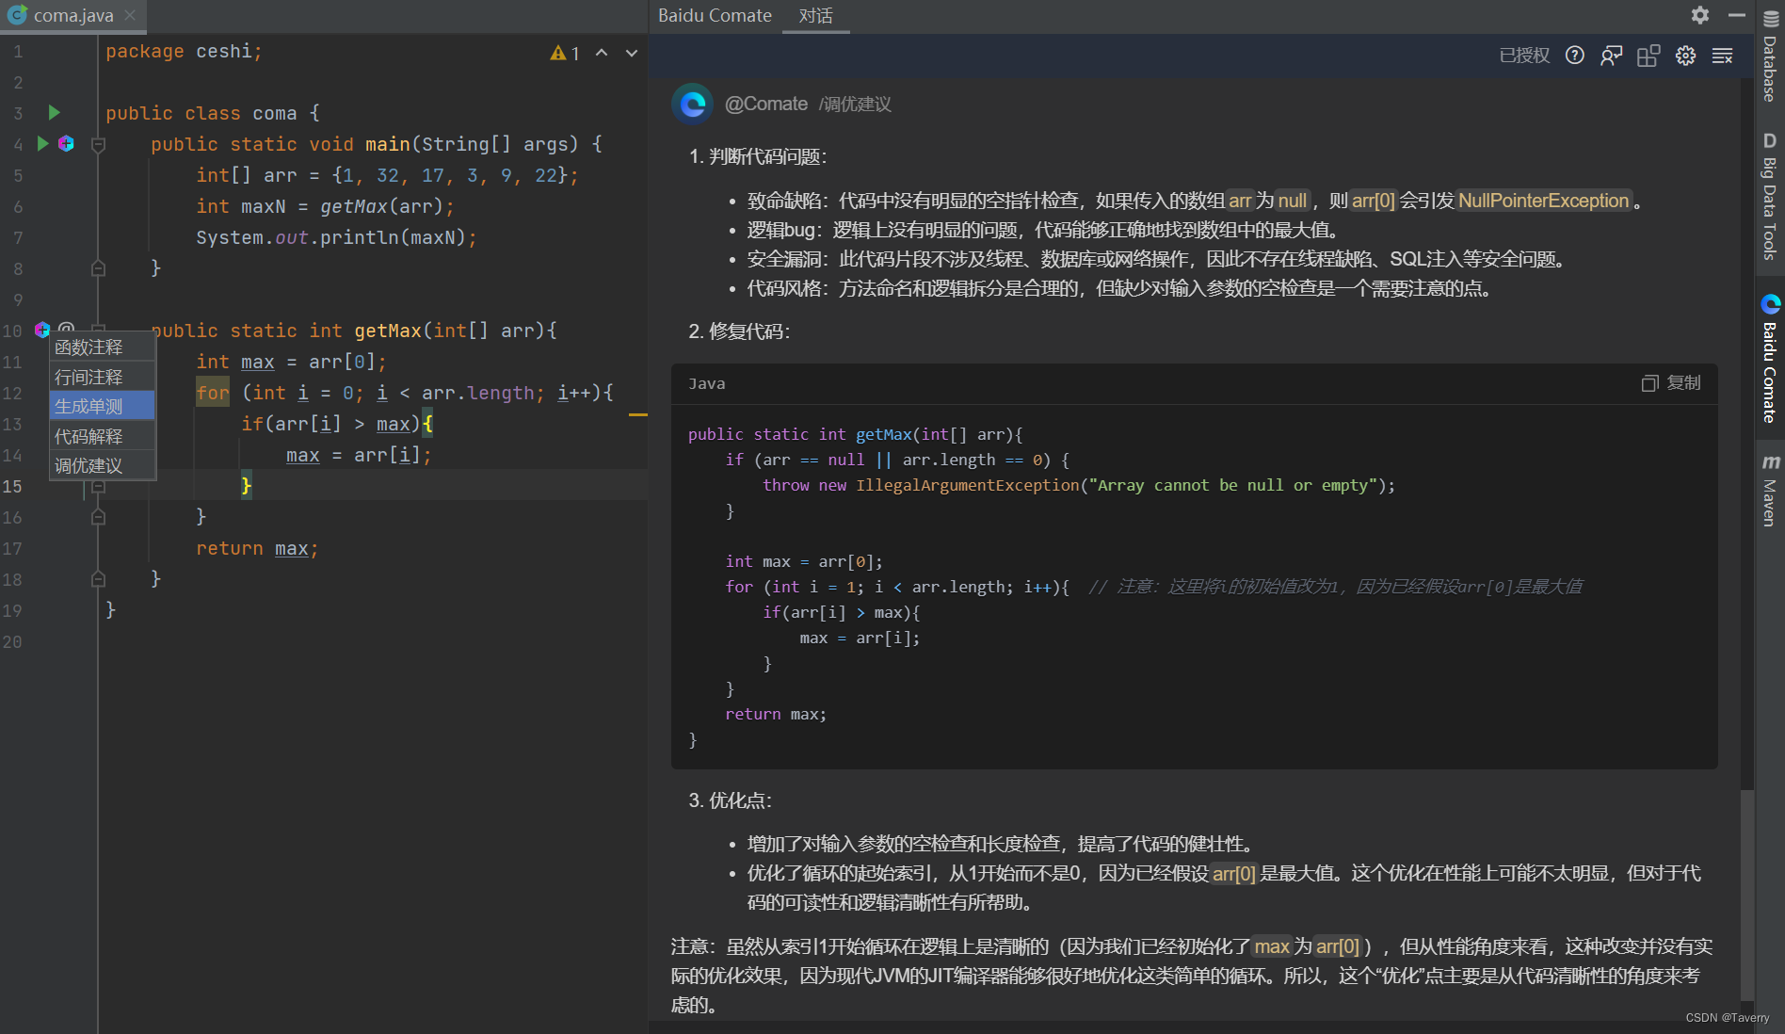This screenshot has height=1034, width=1785.
Task: Click the fold marker at line 16
Action: click(98, 517)
